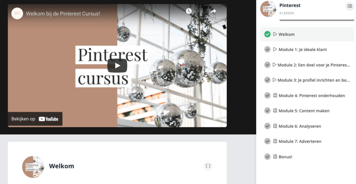Click Bekijken op YouTube button
The width and height of the screenshot is (356, 184).
click(x=35, y=119)
